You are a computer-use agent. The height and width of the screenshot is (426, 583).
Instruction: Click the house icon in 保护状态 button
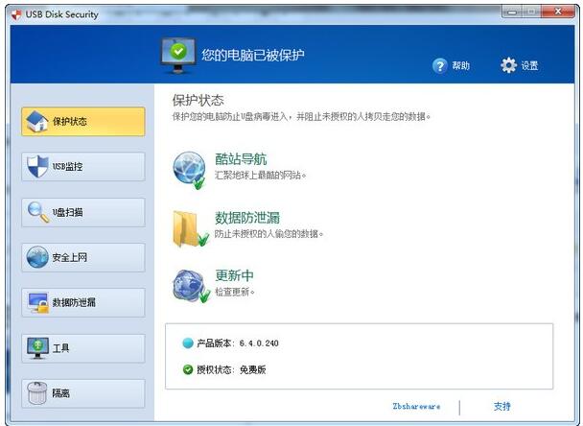[37, 121]
